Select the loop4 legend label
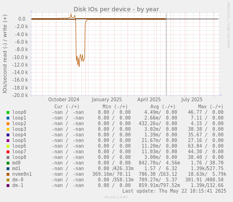 (x=19, y=135)
